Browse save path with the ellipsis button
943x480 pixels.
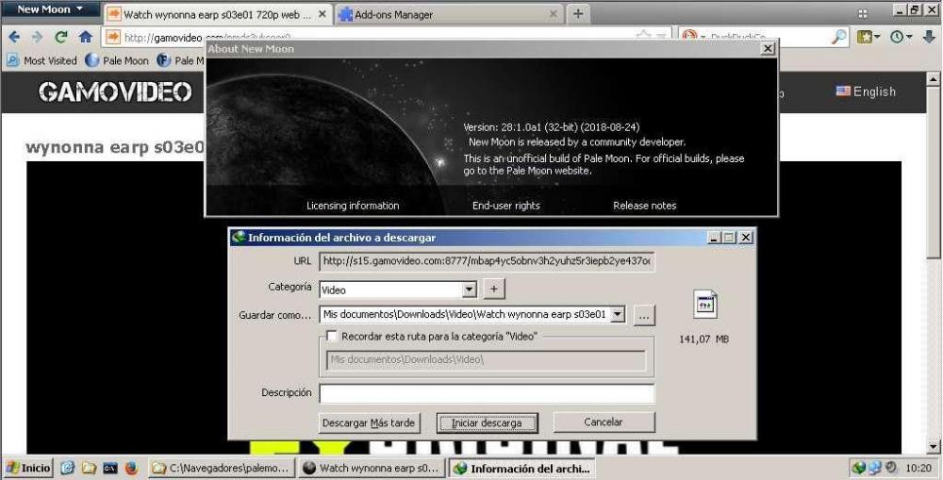point(644,316)
